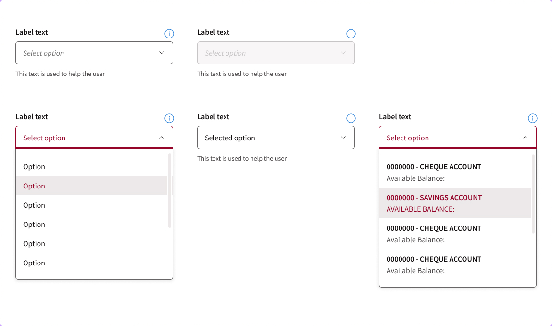
Task: Click info icon above disabled dropdown
Action: (351, 34)
